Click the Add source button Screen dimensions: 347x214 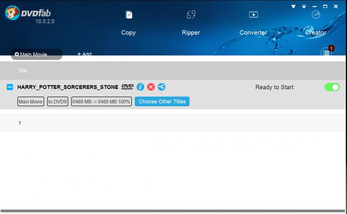[84, 54]
